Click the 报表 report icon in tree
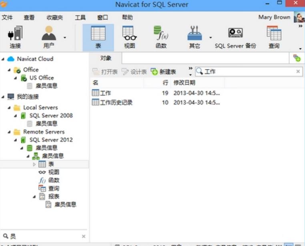305x246 pixels. tap(42, 196)
